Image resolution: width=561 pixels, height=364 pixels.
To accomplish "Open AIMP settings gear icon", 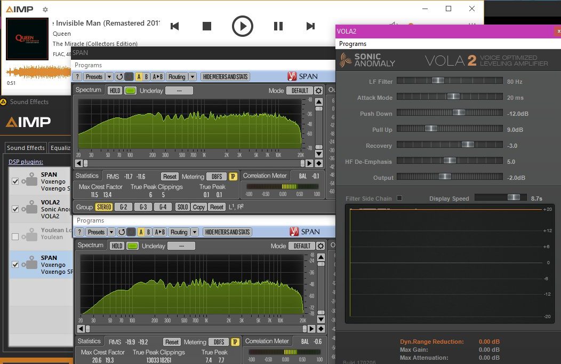I will point(45,9).
